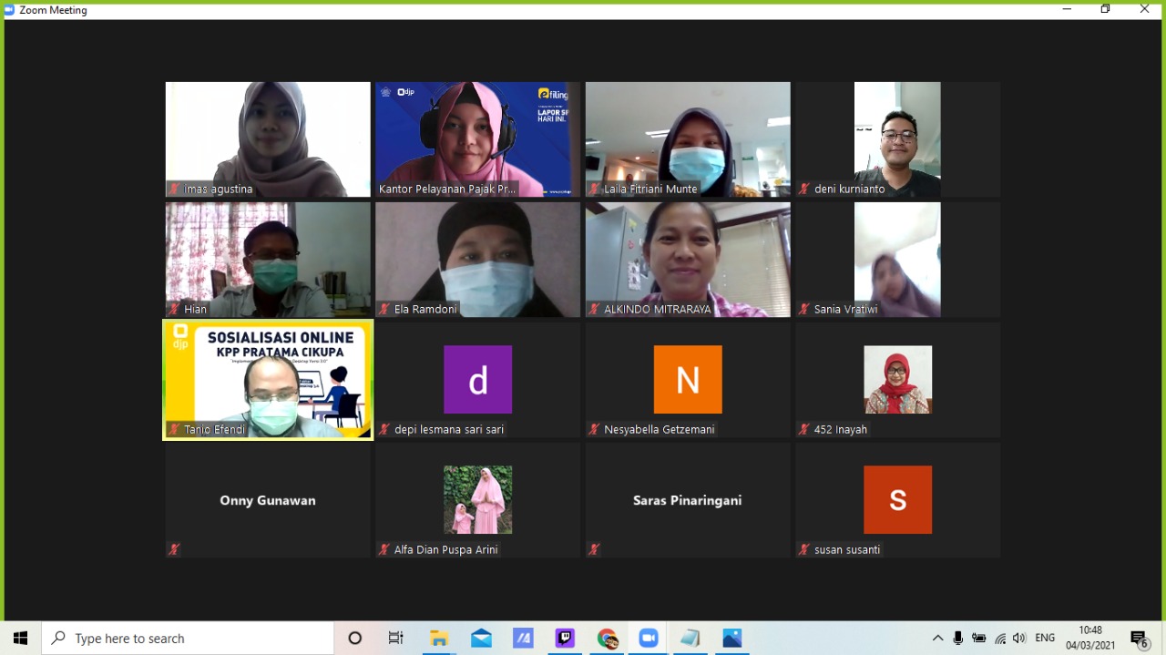Click the Cortana circle icon
The width and height of the screenshot is (1166, 655).
[x=355, y=639]
